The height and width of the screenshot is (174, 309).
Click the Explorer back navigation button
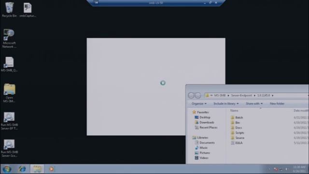[191, 96]
